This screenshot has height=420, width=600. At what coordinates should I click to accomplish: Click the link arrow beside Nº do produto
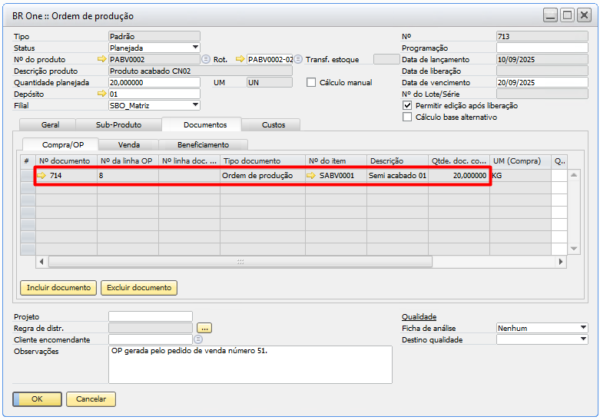[102, 59]
